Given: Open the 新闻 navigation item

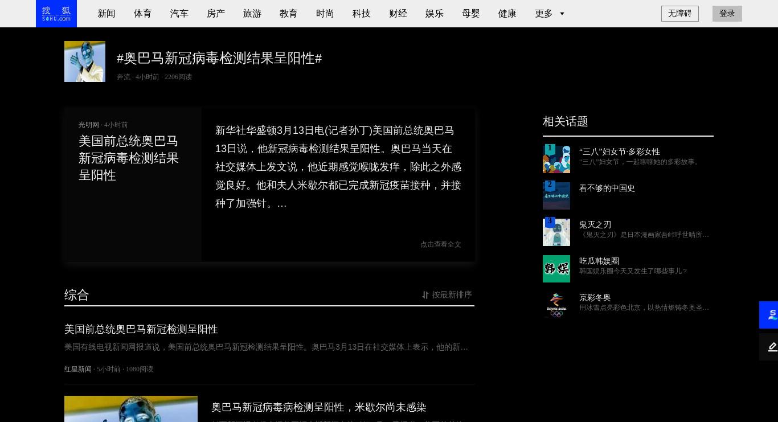Looking at the screenshot, I should click(x=107, y=14).
